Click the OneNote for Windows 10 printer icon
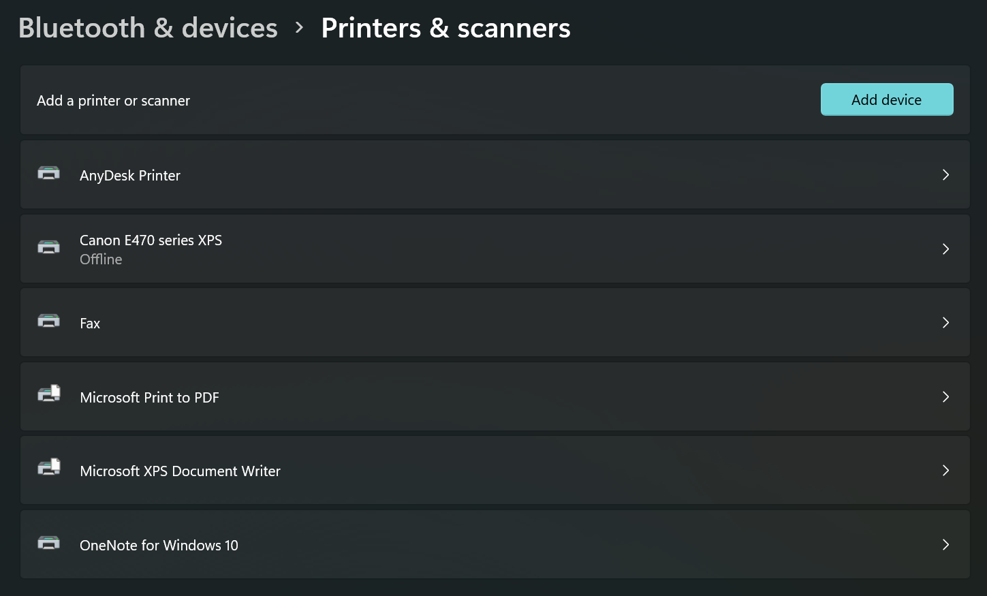This screenshot has height=596, width=987. point(48,544)
